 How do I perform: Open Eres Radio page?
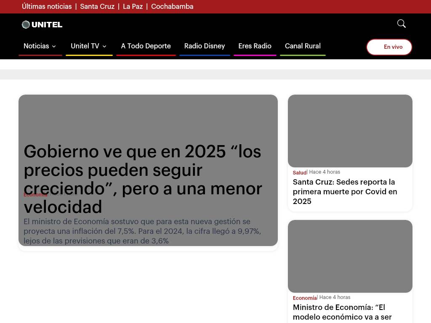255,46
